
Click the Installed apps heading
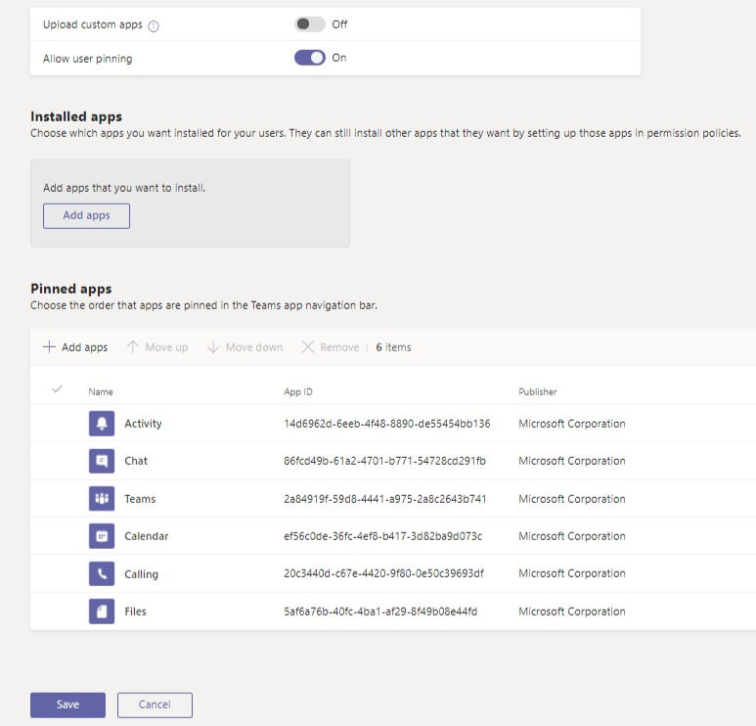tap(76, 116)
